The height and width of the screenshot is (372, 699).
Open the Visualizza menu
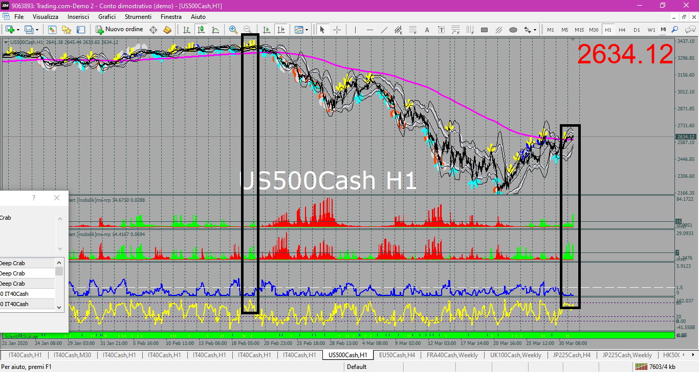(46, 17)
